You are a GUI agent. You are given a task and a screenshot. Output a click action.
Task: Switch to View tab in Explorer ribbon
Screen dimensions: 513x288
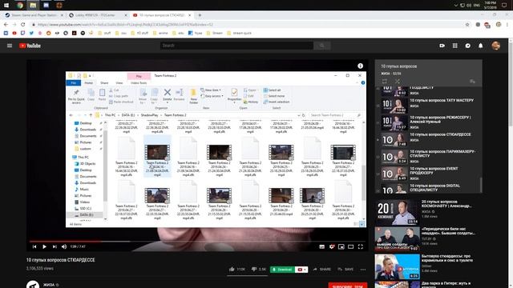coord(119,83)
